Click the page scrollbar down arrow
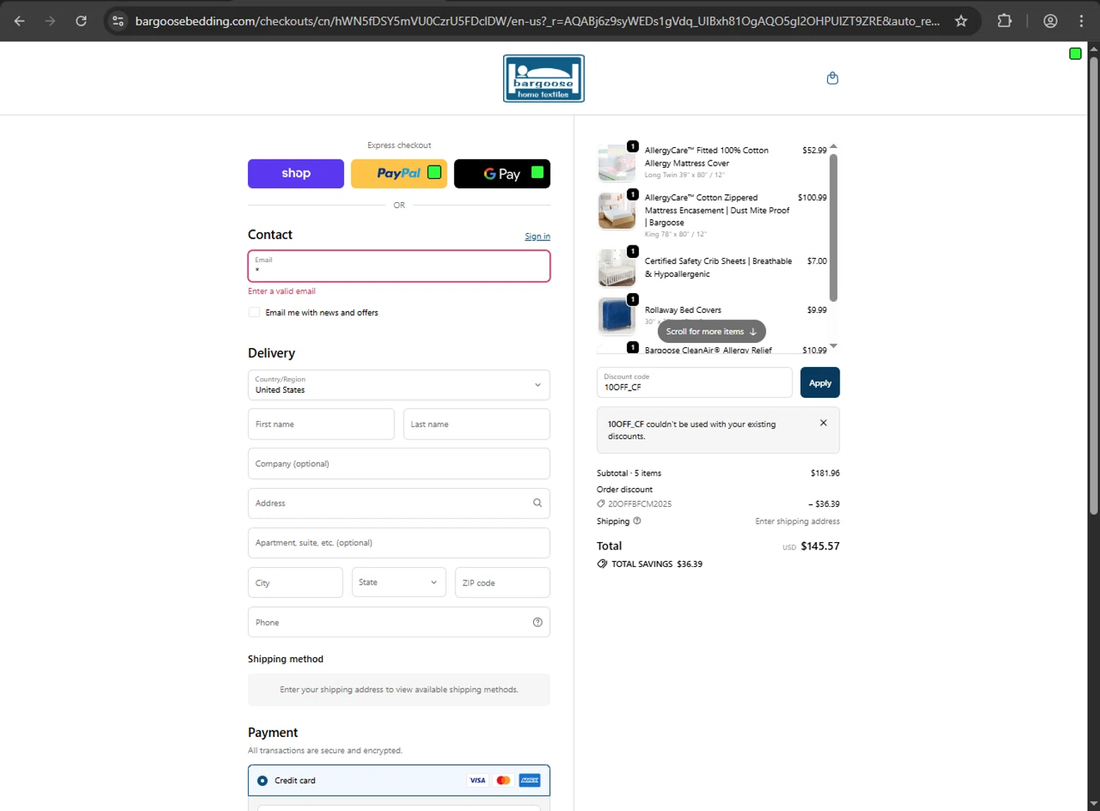This screenshot has width=1100, height=811. pyautogui.click(x=1093, y=804)
